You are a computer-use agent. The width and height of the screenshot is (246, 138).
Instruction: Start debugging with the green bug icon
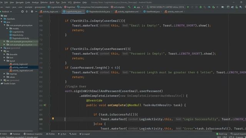201,7
